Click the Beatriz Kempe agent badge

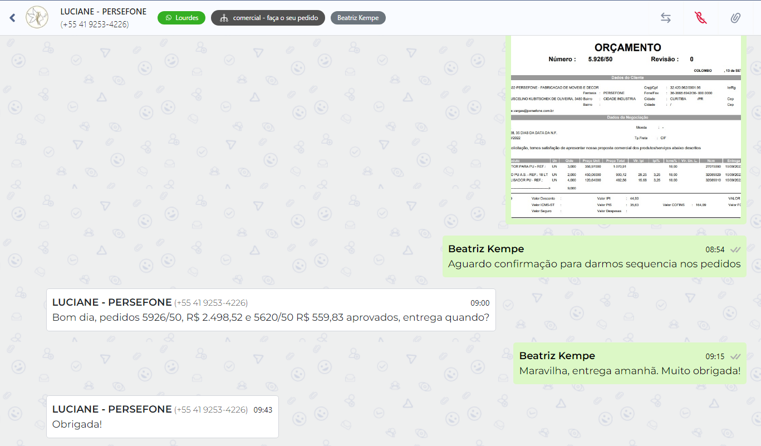[x=358, y=18]
